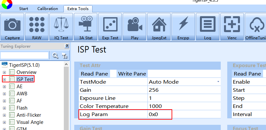The image size is (266, 130).
Task: Open the Venc tool
Action: [232, 27]
